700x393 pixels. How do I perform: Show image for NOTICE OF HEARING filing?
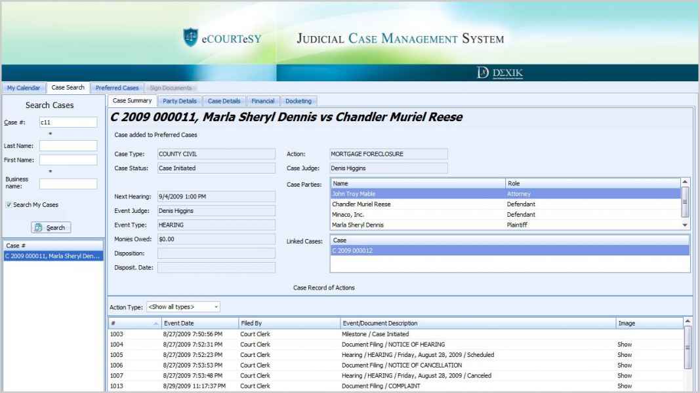click(624, 345)
